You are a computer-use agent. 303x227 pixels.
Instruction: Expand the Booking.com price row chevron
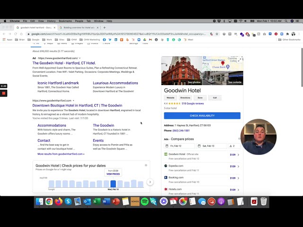238,178
